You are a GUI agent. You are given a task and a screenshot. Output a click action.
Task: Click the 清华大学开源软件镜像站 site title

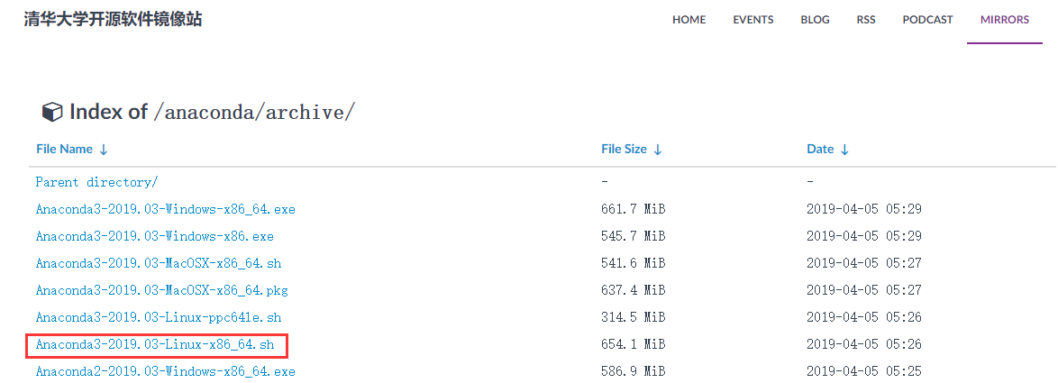[x=113, y=19]
